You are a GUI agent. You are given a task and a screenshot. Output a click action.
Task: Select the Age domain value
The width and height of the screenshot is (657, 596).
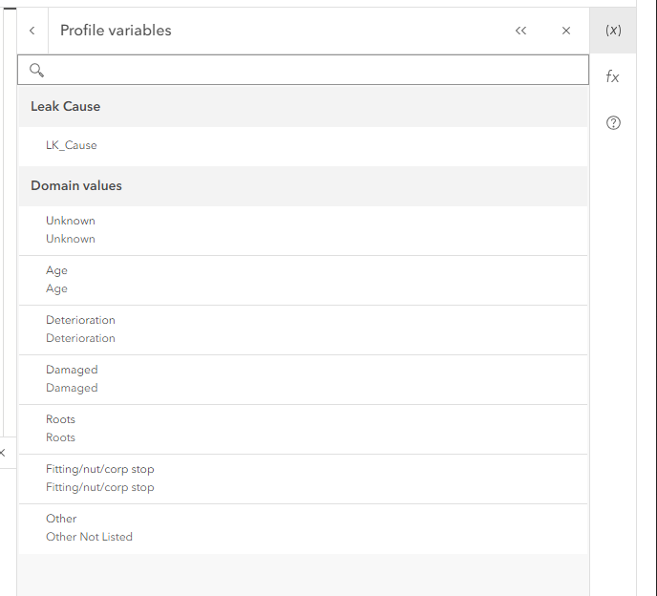(57, 280)
